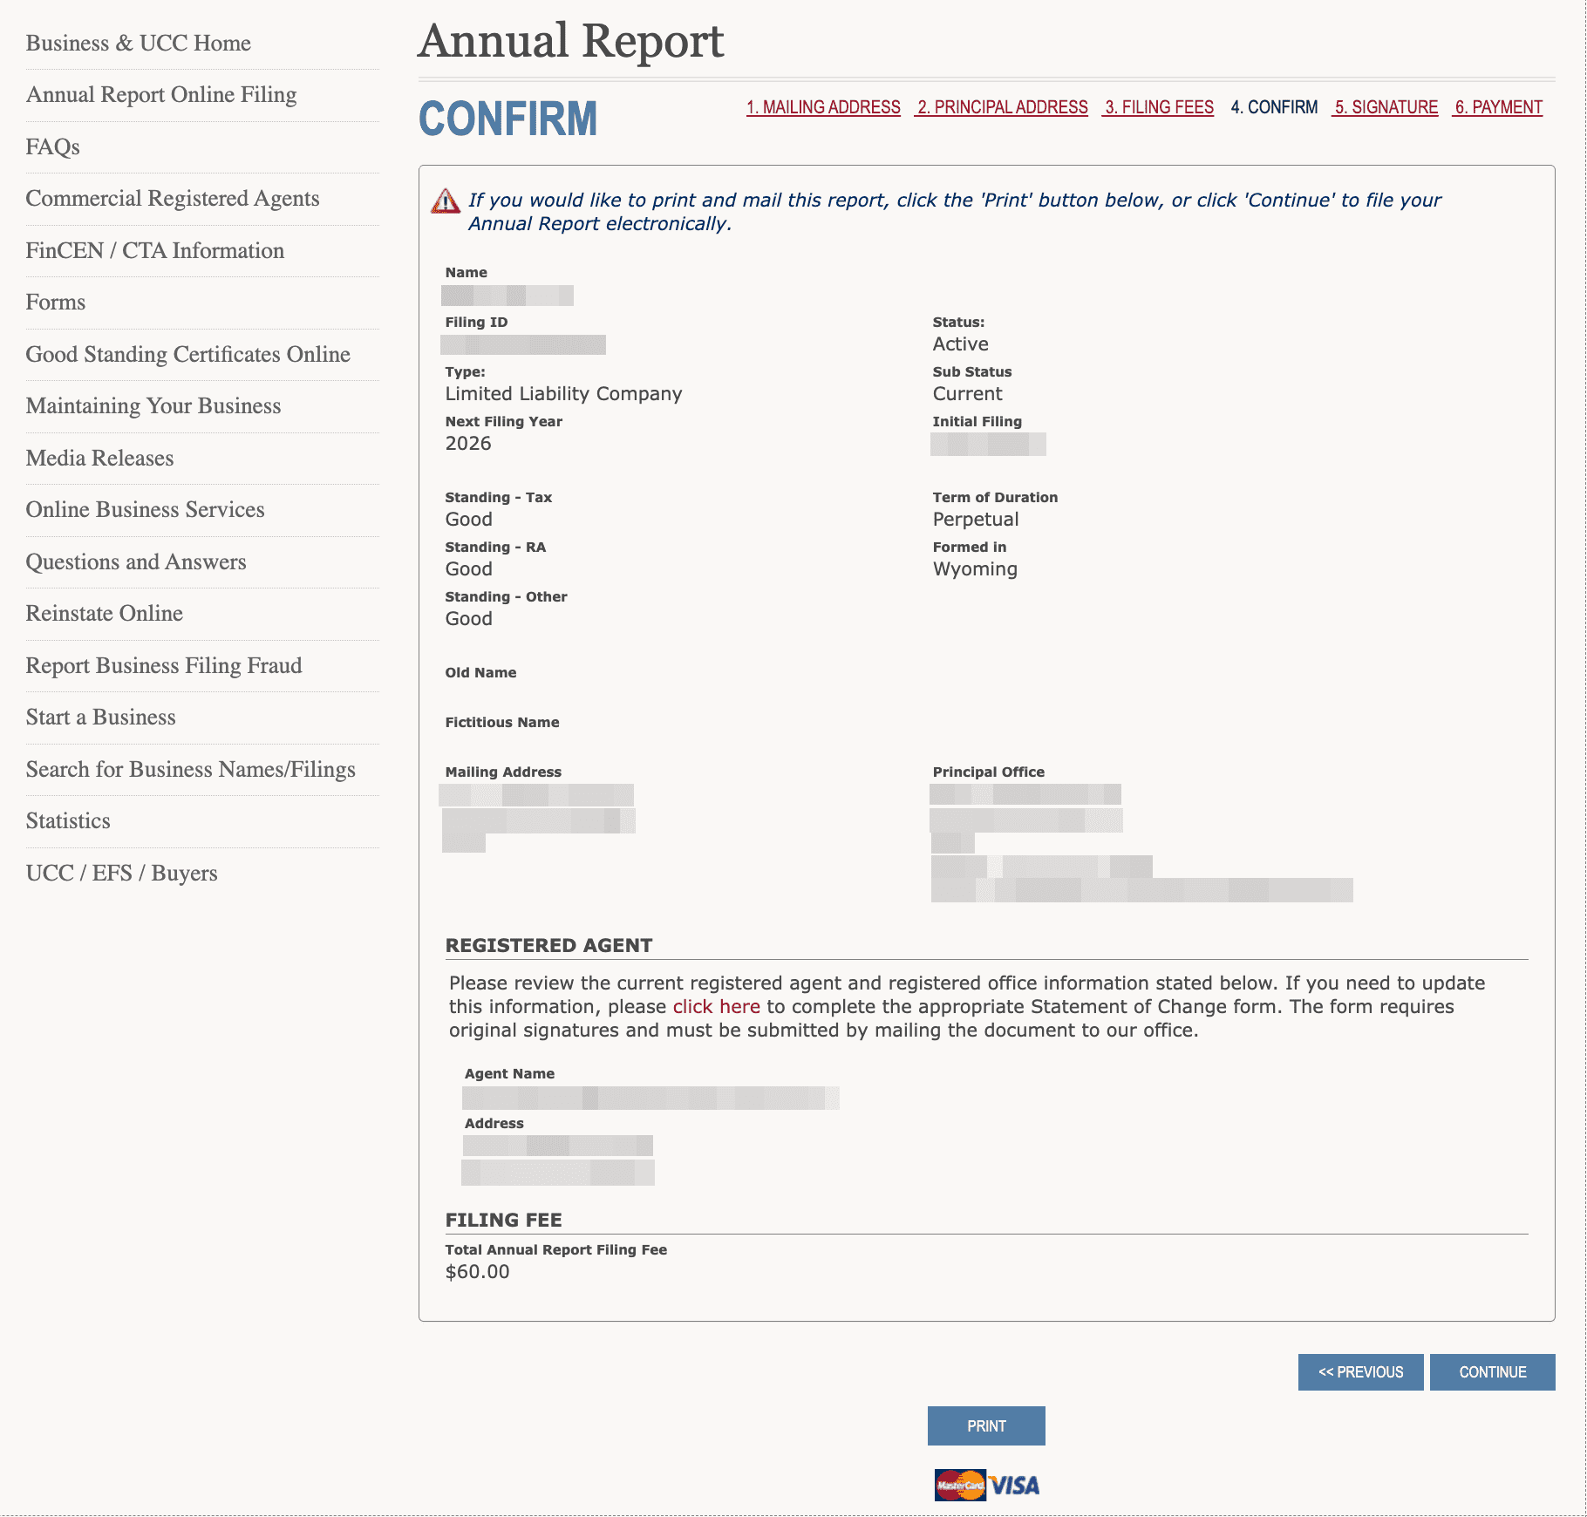Image resolution: width=1587 pixels, height=1517 pixels.
Task: Click the Next Filing Year value 2026
Action: 468,443
